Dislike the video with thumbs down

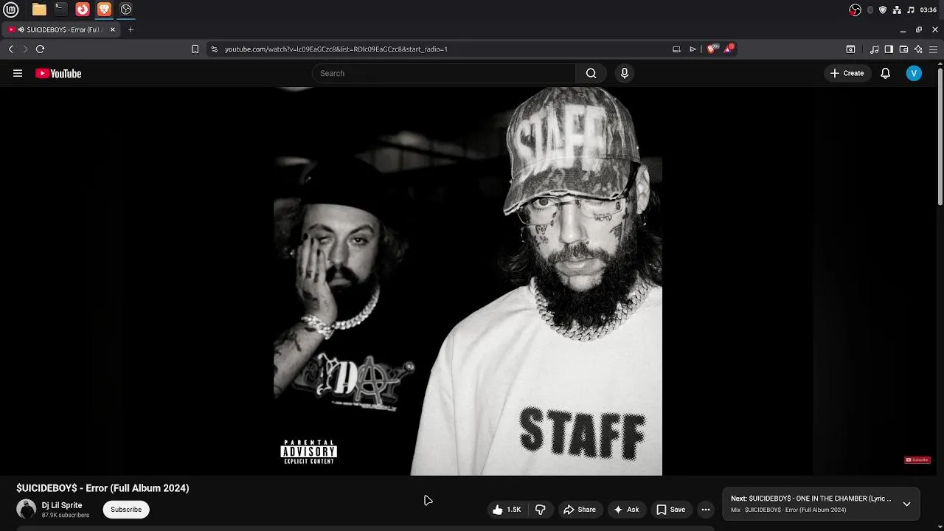pyautogui.click(x=541, y=510)
